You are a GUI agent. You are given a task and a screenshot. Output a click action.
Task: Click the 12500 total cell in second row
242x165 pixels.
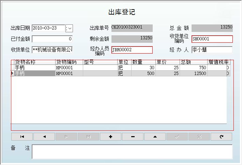coord(193,74)
